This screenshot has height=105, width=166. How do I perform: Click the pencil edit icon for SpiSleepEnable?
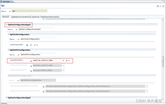[35, 45]
